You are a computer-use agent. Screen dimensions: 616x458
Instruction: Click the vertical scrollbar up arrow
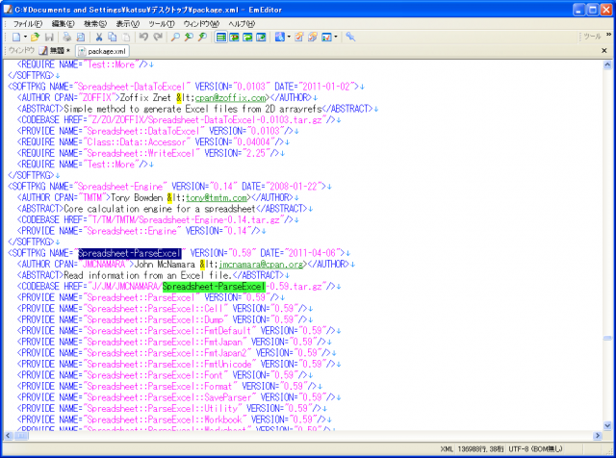click(607, 65)
